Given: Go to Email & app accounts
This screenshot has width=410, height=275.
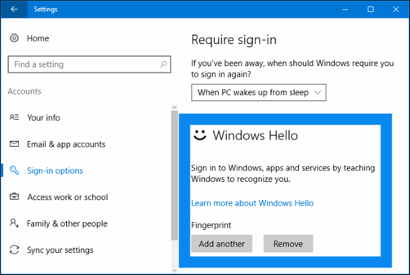Looking at the screenshot, I should (x=66, y=144).
